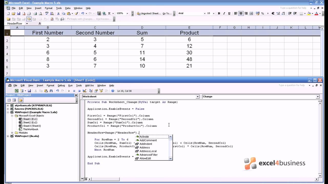The width and height of the screenshot is (328, 184).
Task: Open the Arial font name dropdown
Action: click(205, 14)
